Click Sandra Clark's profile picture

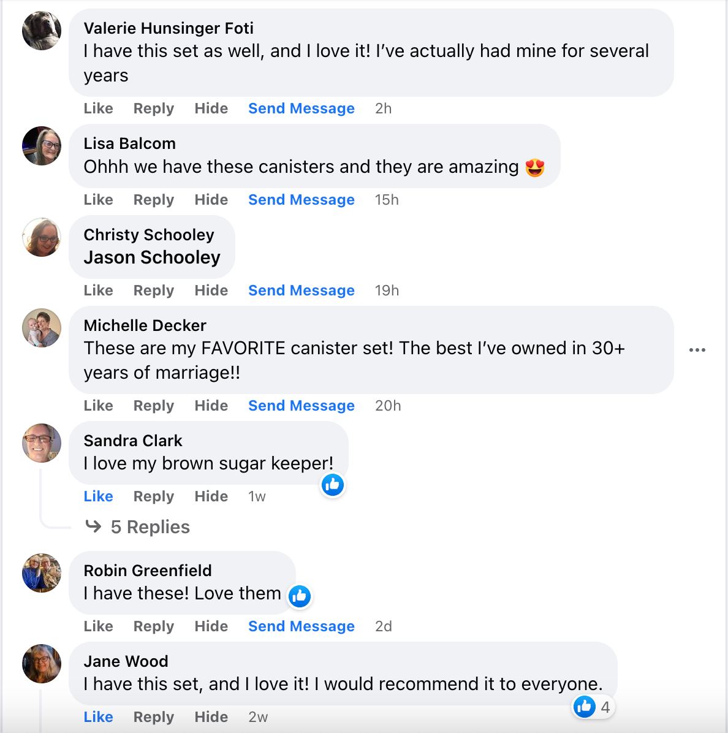42,442
